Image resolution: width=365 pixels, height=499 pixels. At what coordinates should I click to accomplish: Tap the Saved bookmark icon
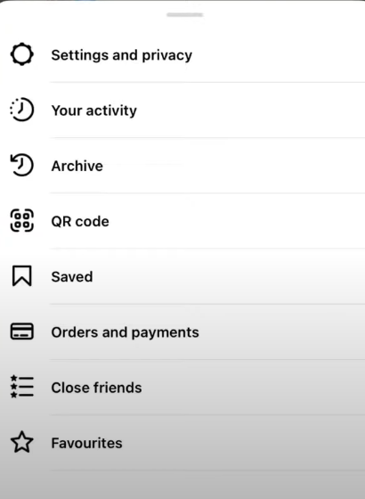pos(22,276)
